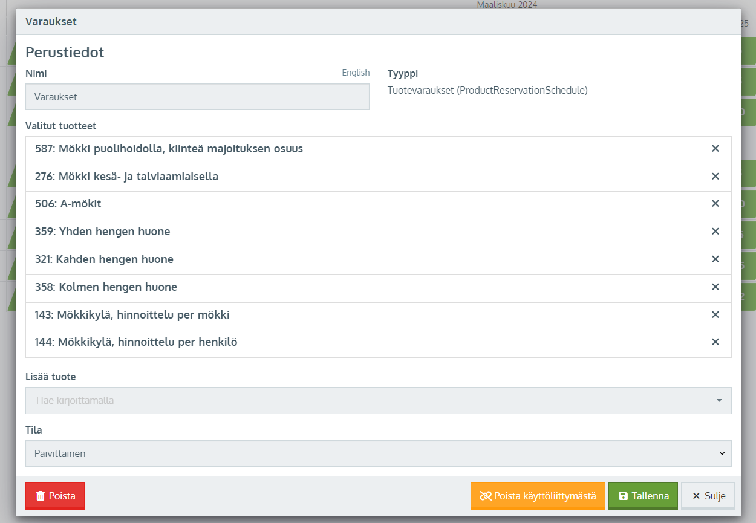Viewport: 756px width, 523px height.
Task: Remove product 587 Mökki puolihoidolla from list
Action: click(715, 149)
